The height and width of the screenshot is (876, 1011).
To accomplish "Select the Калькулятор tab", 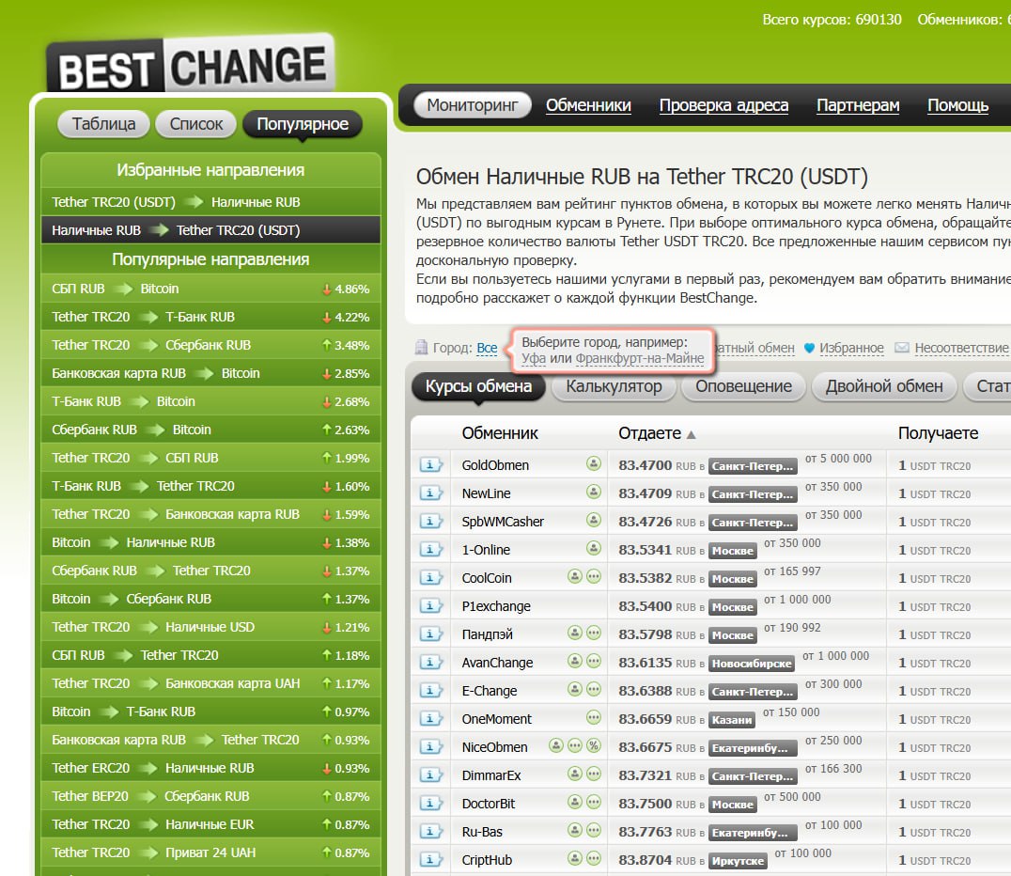I will click(614, 386).
